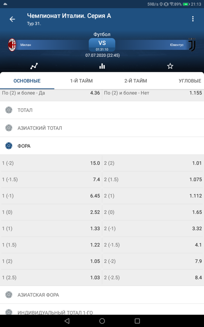
Task: Expand the АЗИАТСКИЙ ТОТАЛ section
Action: click(x=102, y=128)
